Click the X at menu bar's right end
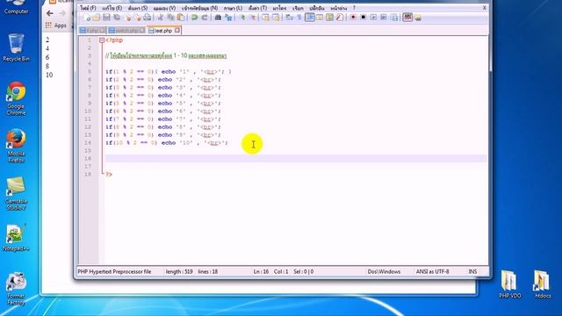Screen dimensions: 562x316 click(484, 8)
